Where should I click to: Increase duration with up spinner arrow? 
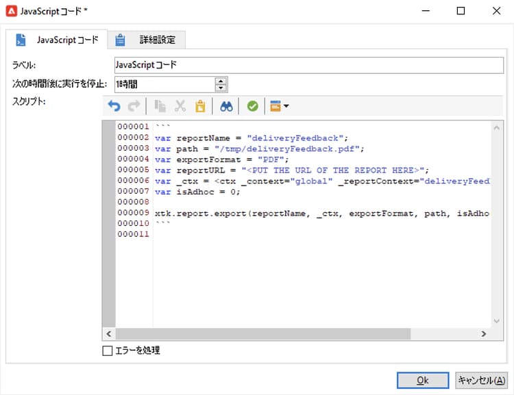(221, 81)
